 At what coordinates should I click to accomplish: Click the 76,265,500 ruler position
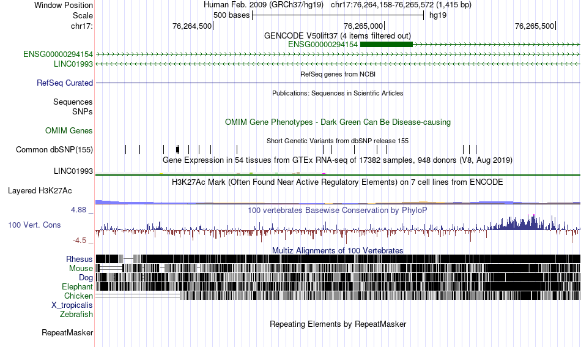(x=535, y=26)
